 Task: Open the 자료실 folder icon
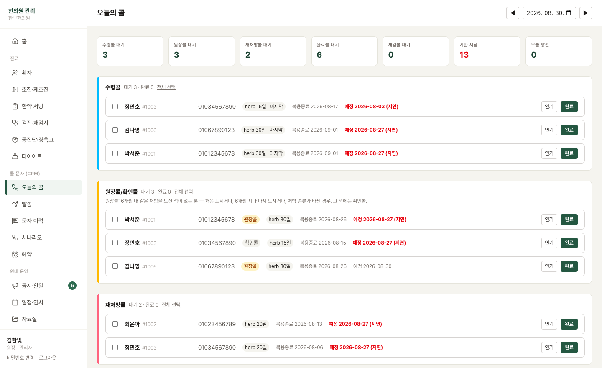tap(15, 319)
